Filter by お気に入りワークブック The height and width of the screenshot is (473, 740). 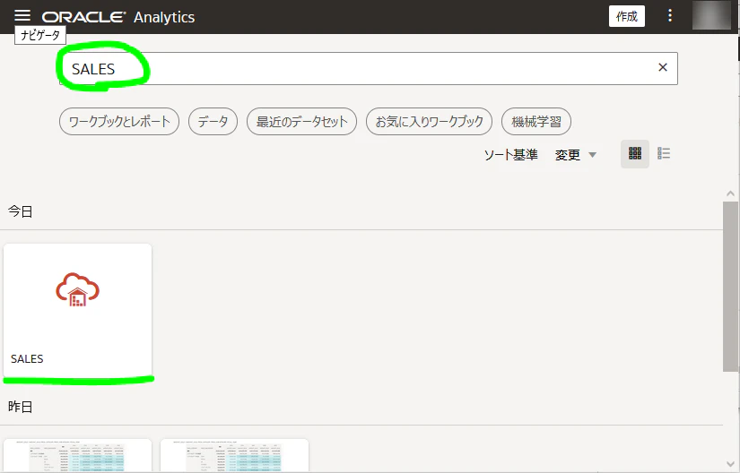(x=429, y=122)
